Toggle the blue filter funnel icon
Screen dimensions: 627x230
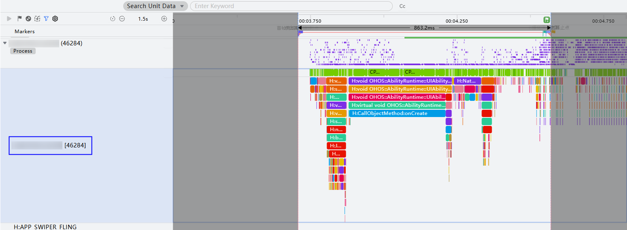(x=46, y=19)
